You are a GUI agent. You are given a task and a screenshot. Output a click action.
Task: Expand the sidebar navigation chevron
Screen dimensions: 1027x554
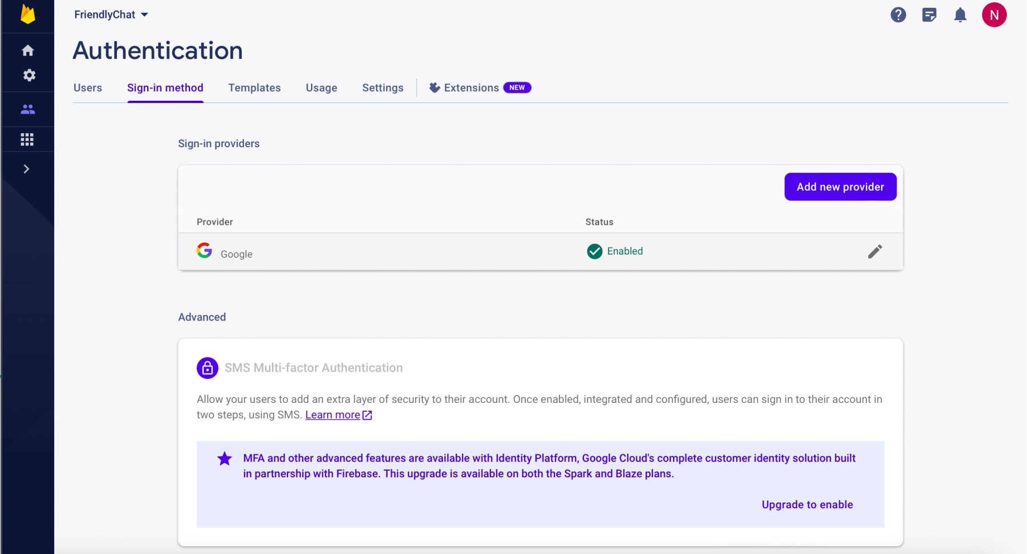coord(26,169)
